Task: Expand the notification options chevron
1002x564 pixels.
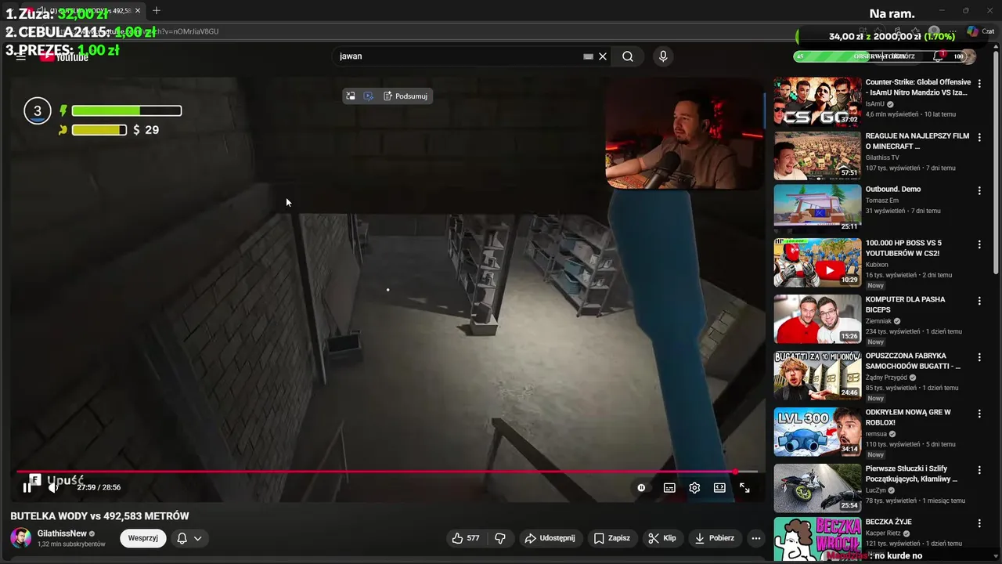Action: pyautogui.click(x=198, y=538)
